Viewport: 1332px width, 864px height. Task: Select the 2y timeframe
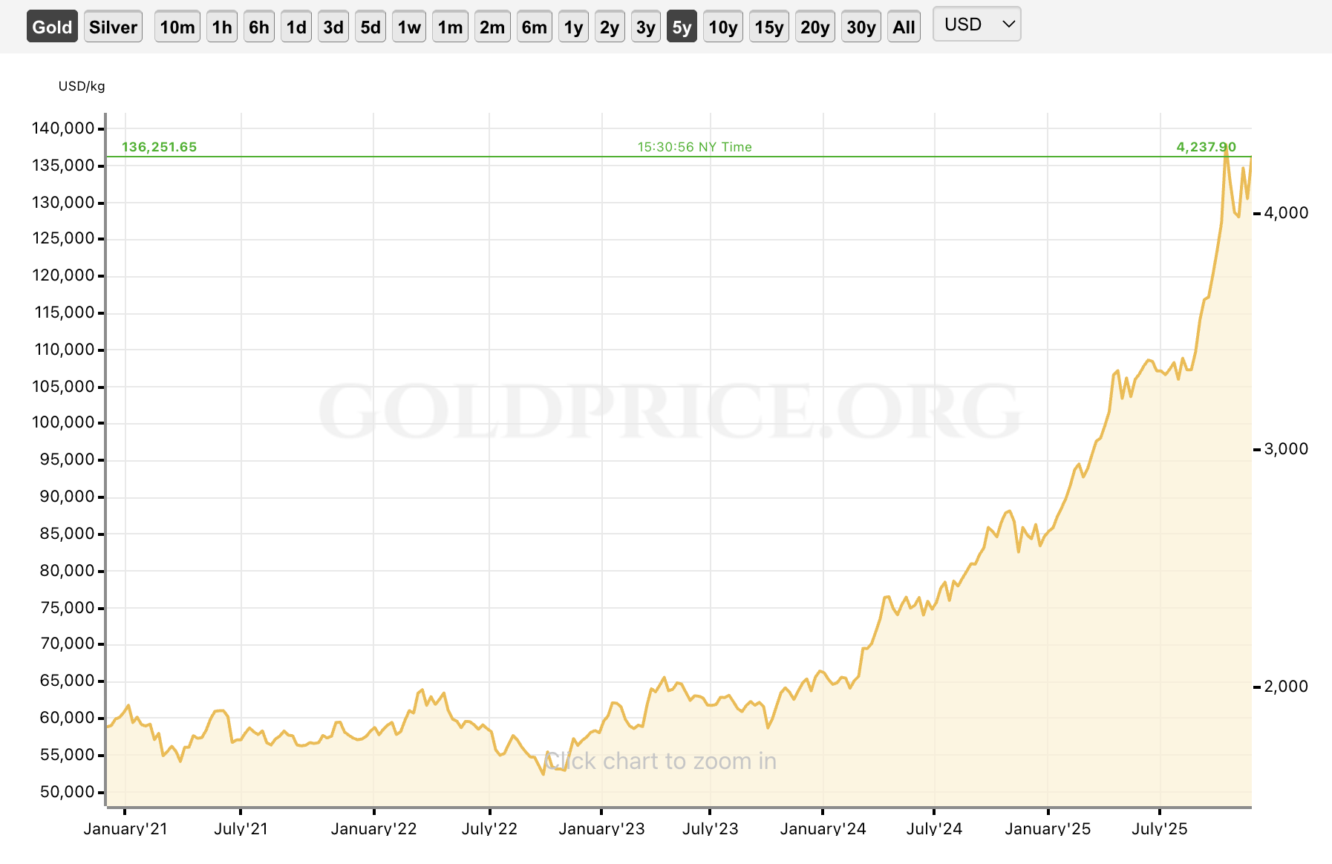click(x=609, y=25)
